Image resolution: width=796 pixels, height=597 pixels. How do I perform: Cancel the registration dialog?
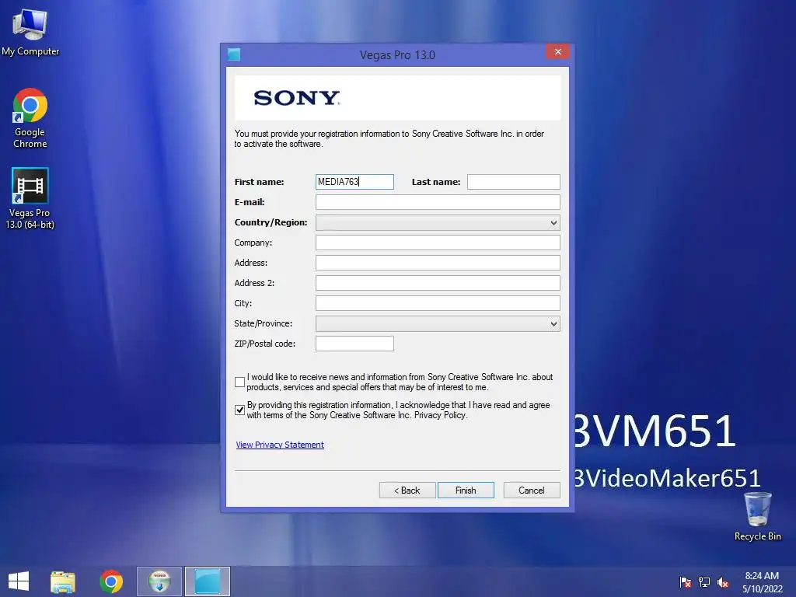point(532,491)
